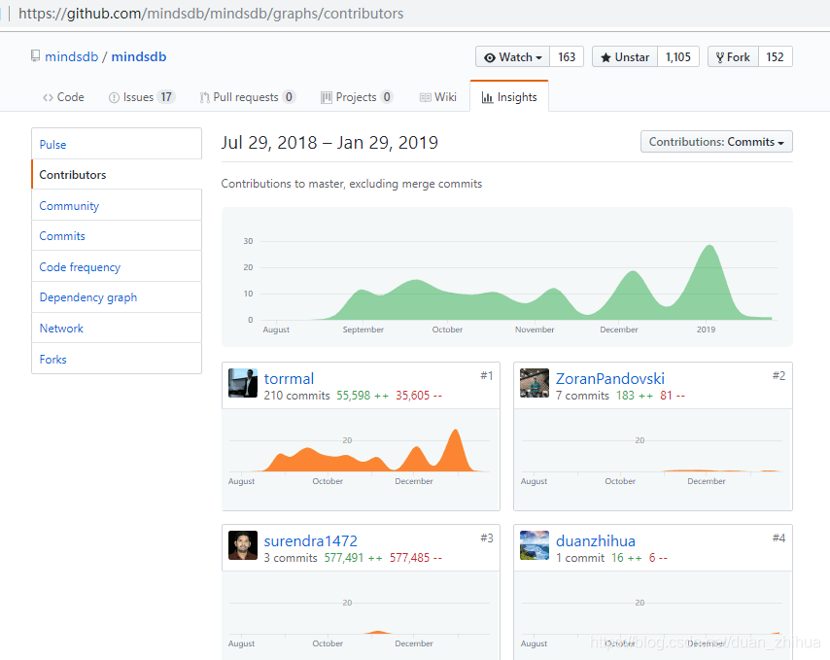Click duanzhihua's 1 commit link
The height and width of the screenshot is (660, 830).
579,558
